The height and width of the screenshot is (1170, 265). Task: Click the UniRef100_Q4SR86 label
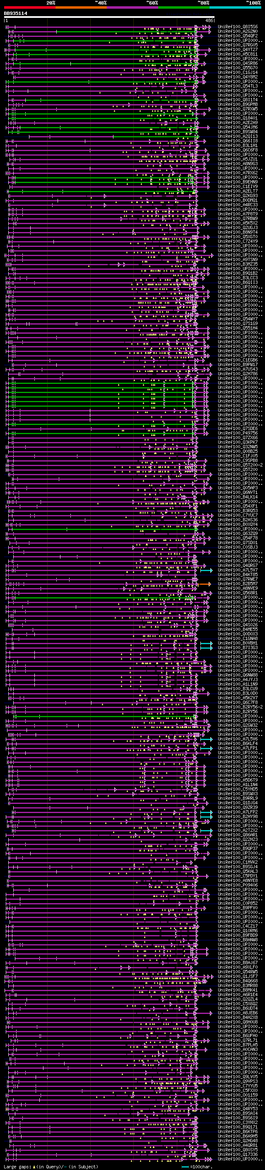click(237, 63)
